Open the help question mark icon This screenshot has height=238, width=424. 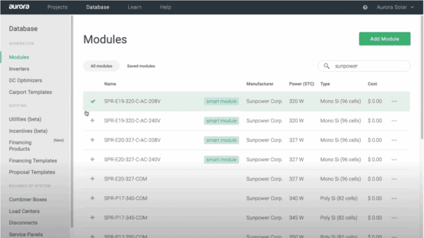click(x=365, y=7)
